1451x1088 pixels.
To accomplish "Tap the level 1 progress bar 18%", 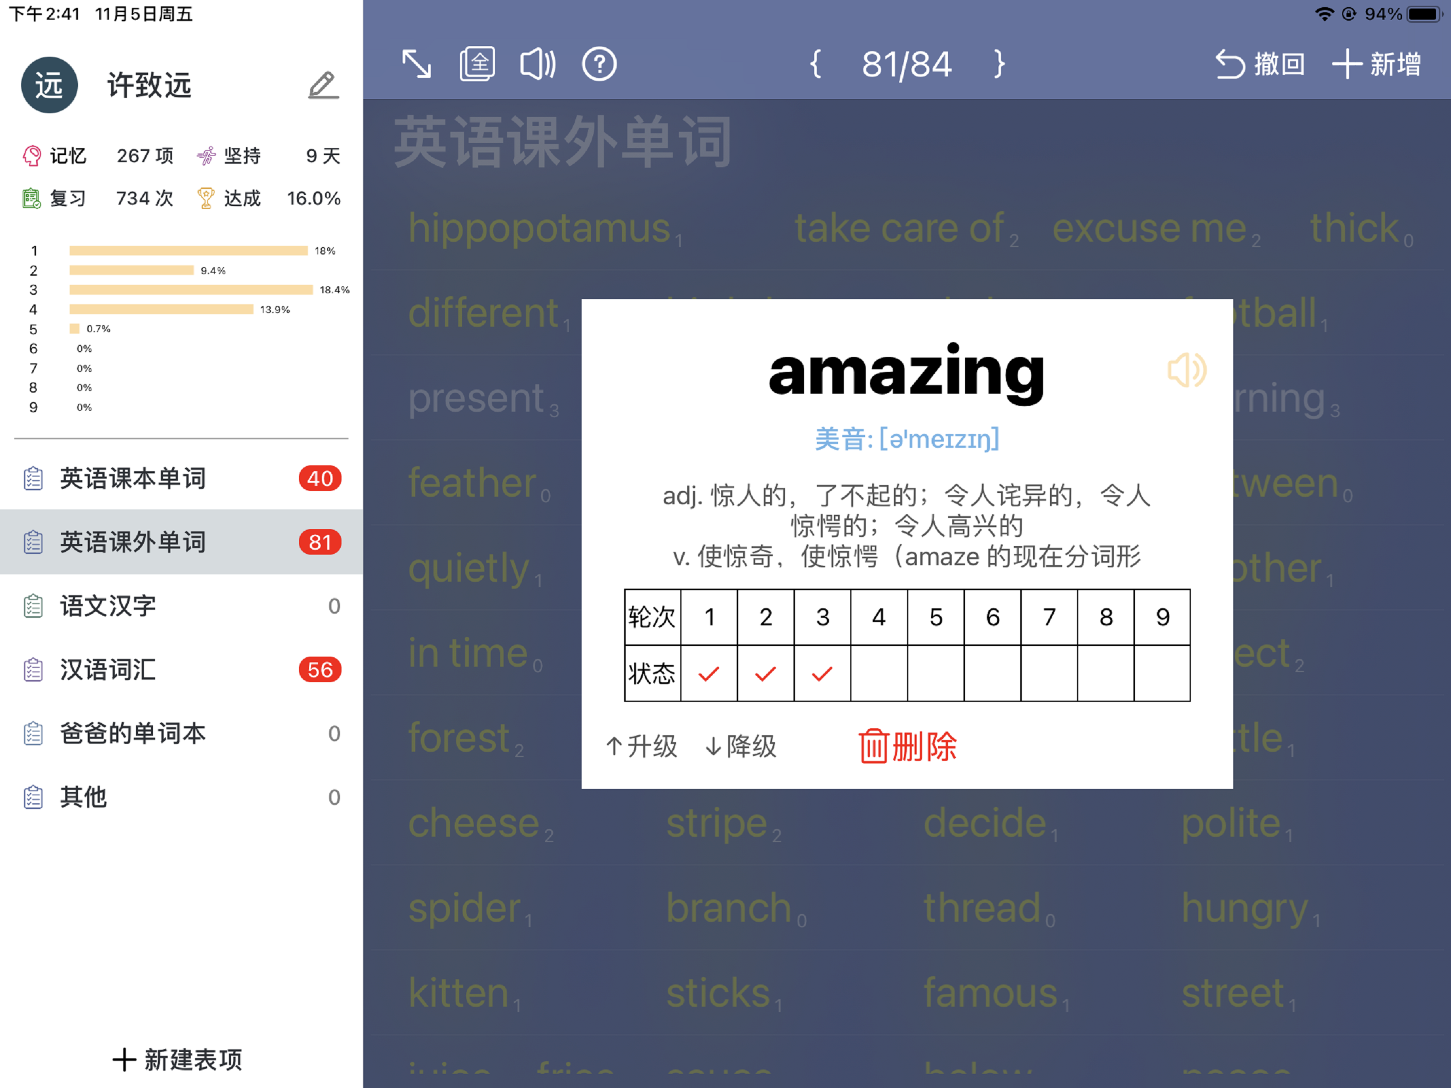I will pos(188,251).
